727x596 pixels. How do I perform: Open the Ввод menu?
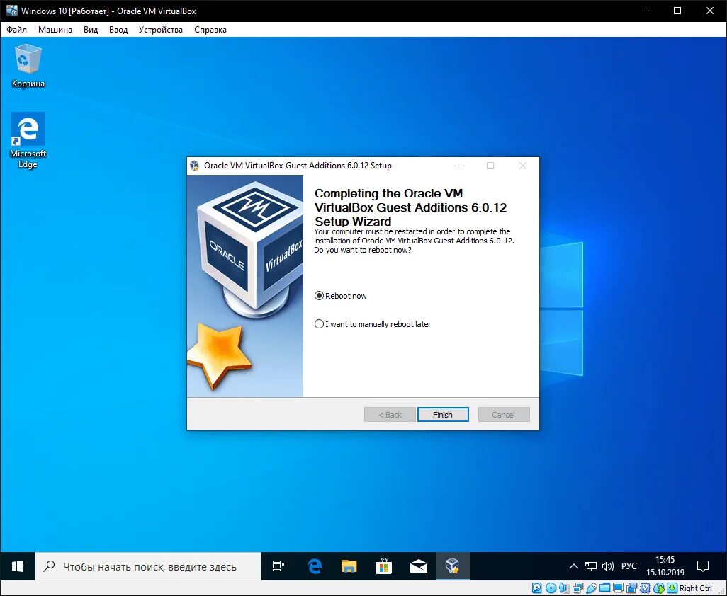tap(118, 30)
